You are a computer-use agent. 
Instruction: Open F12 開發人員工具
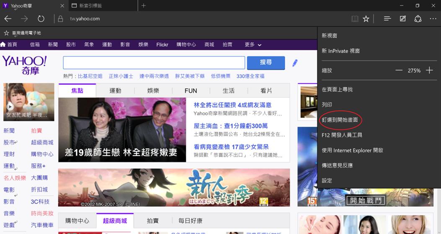(x=379, y=135)
